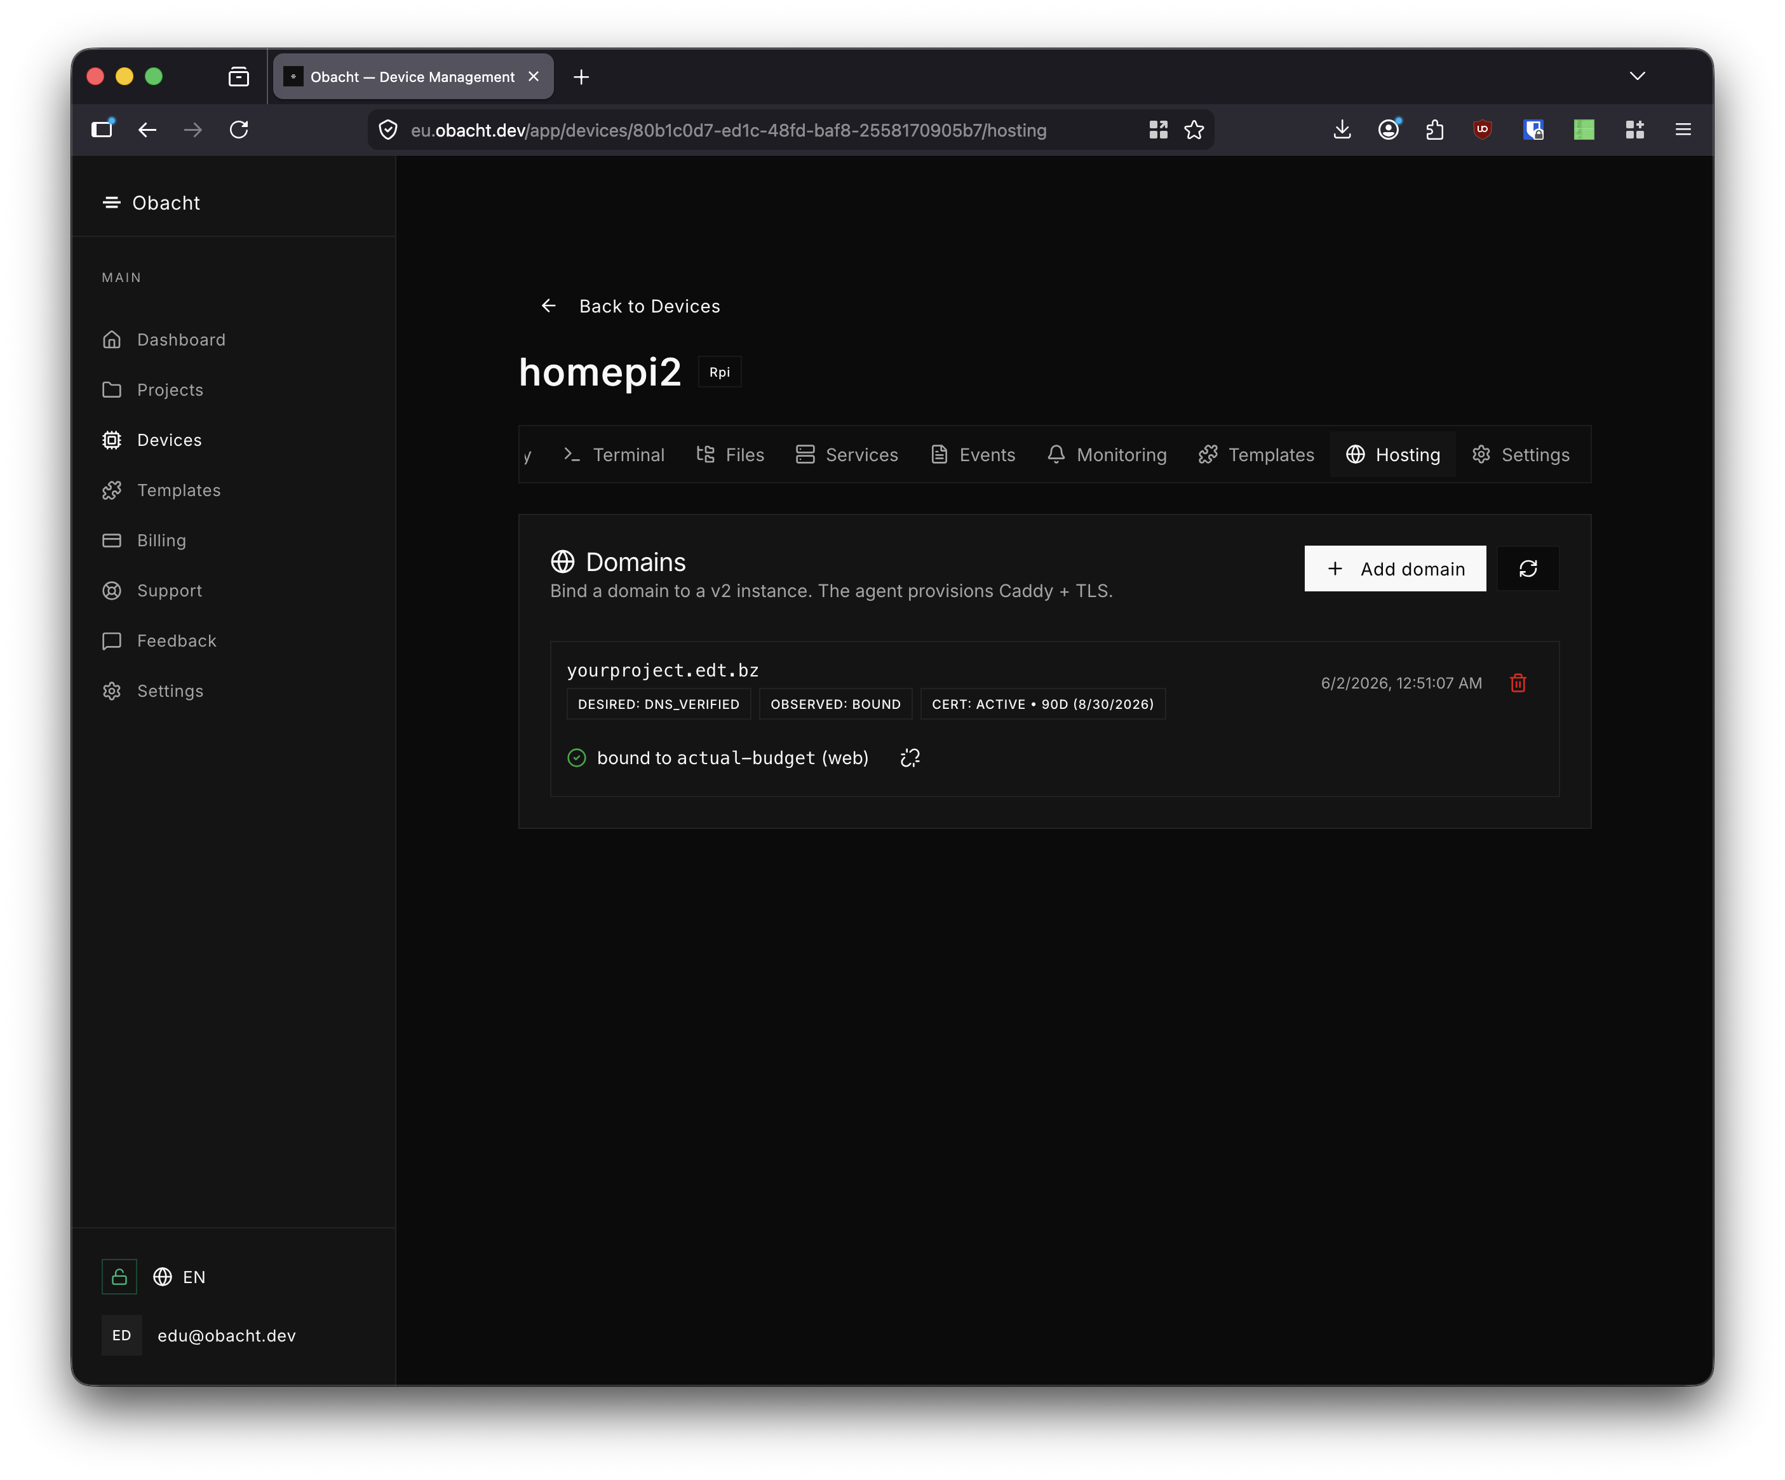Switch to the Events tab

973,455
